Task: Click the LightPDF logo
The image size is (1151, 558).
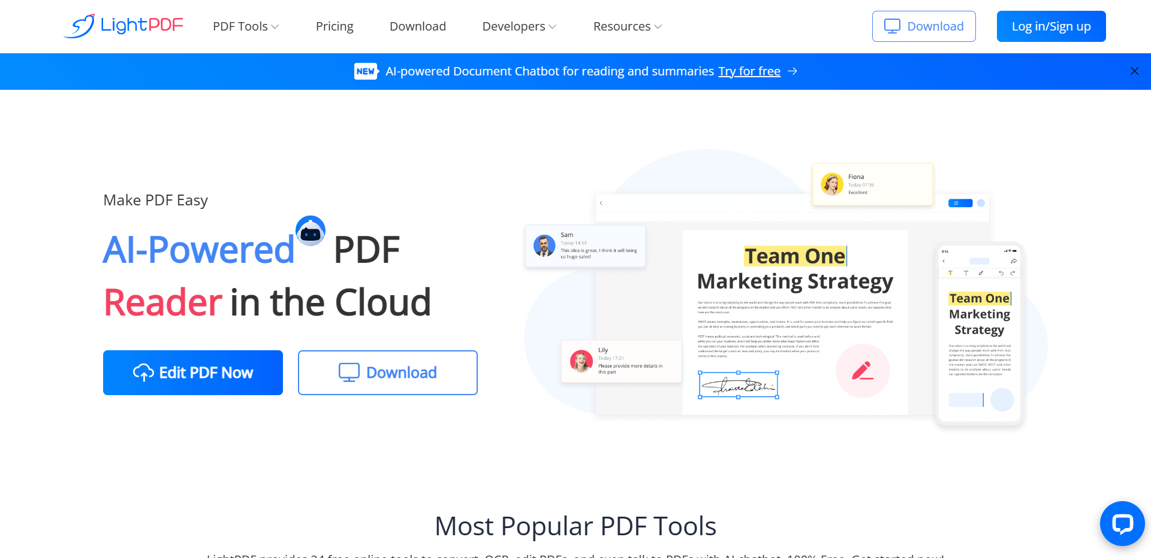Action: (123, 26)
